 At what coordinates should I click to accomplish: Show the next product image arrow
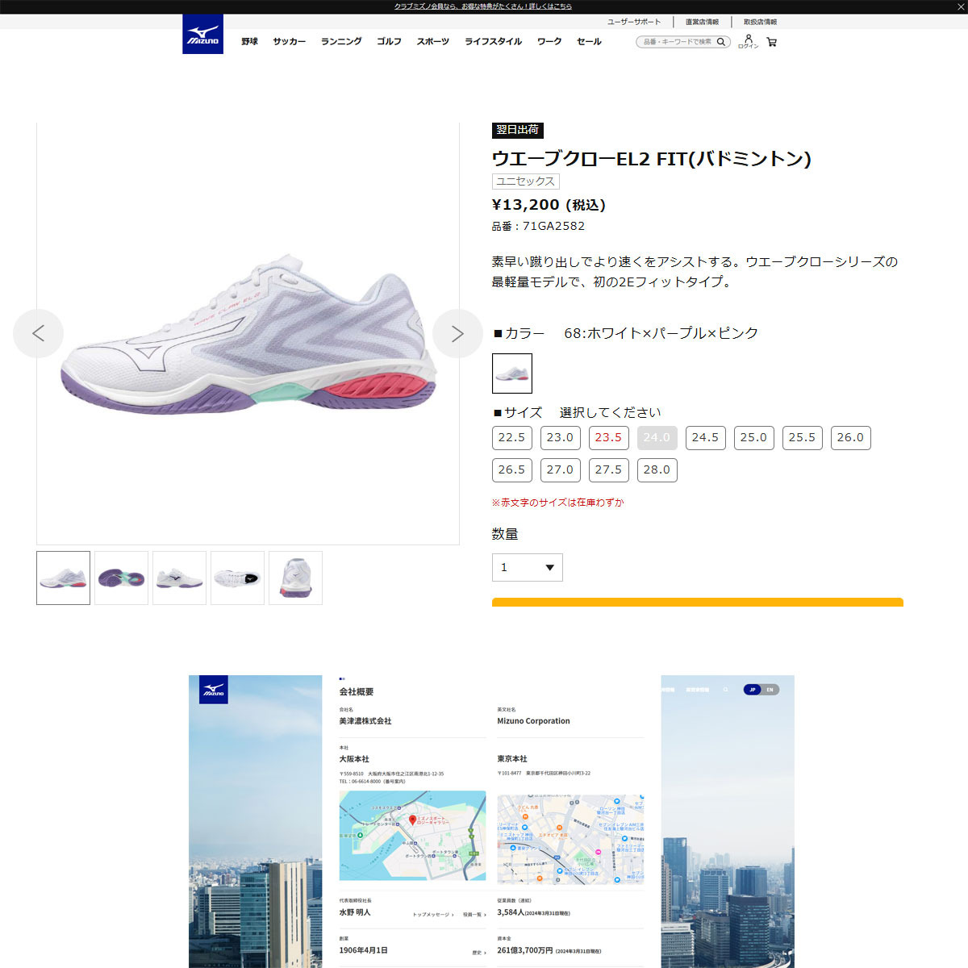coord(457,333)
